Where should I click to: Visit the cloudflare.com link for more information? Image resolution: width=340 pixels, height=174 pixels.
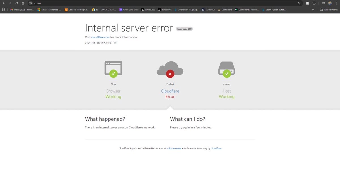[x=100, y=37]
